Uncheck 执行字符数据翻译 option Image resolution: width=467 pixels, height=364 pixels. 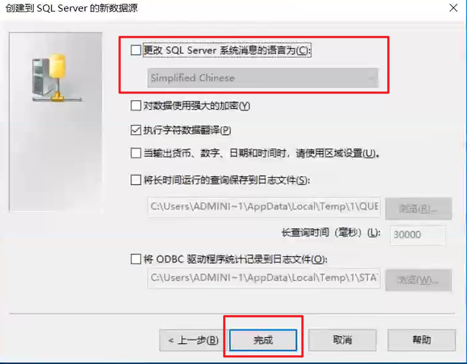136,130
